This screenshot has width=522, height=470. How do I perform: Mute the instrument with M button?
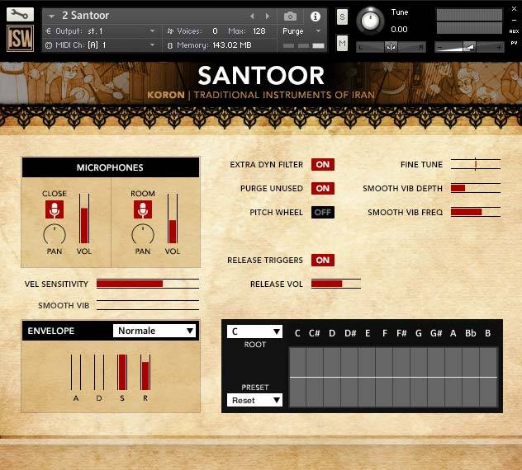342,43
